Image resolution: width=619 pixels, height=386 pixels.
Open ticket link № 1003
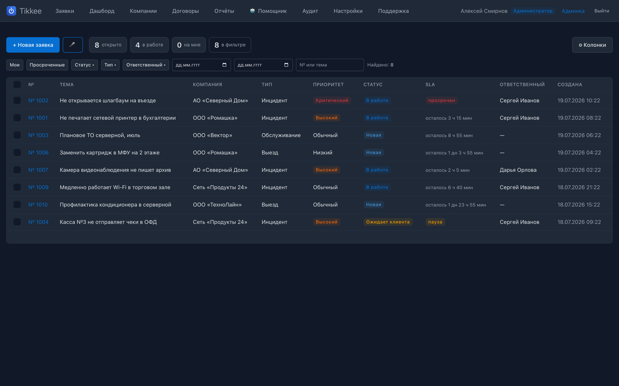coord(38,135)
